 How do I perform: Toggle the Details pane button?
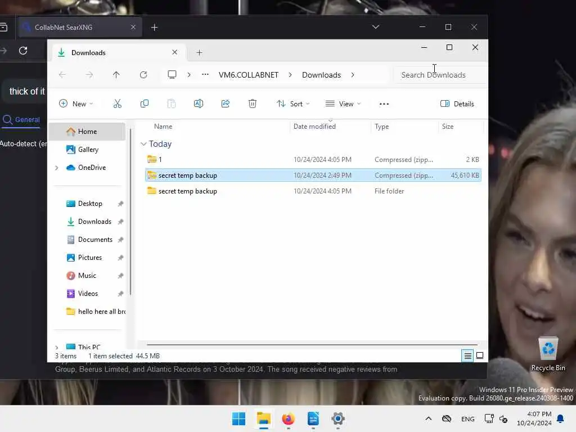457,104
